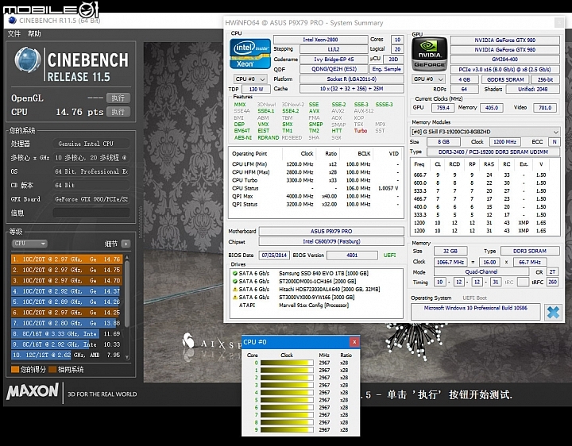Select rank 4 entry scoring 14.37
This screenshot has height=446, width=572.
[x=67, y=291]
